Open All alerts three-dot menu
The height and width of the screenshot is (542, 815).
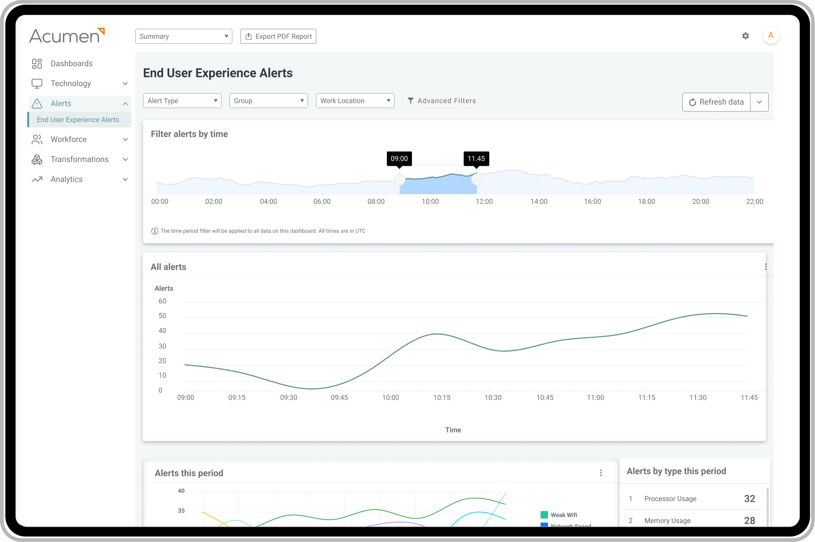coord(765,267)
